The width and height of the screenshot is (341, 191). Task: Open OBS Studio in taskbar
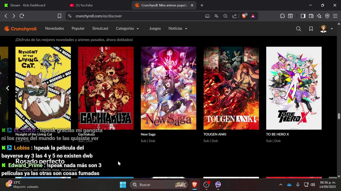coord(206,185)
